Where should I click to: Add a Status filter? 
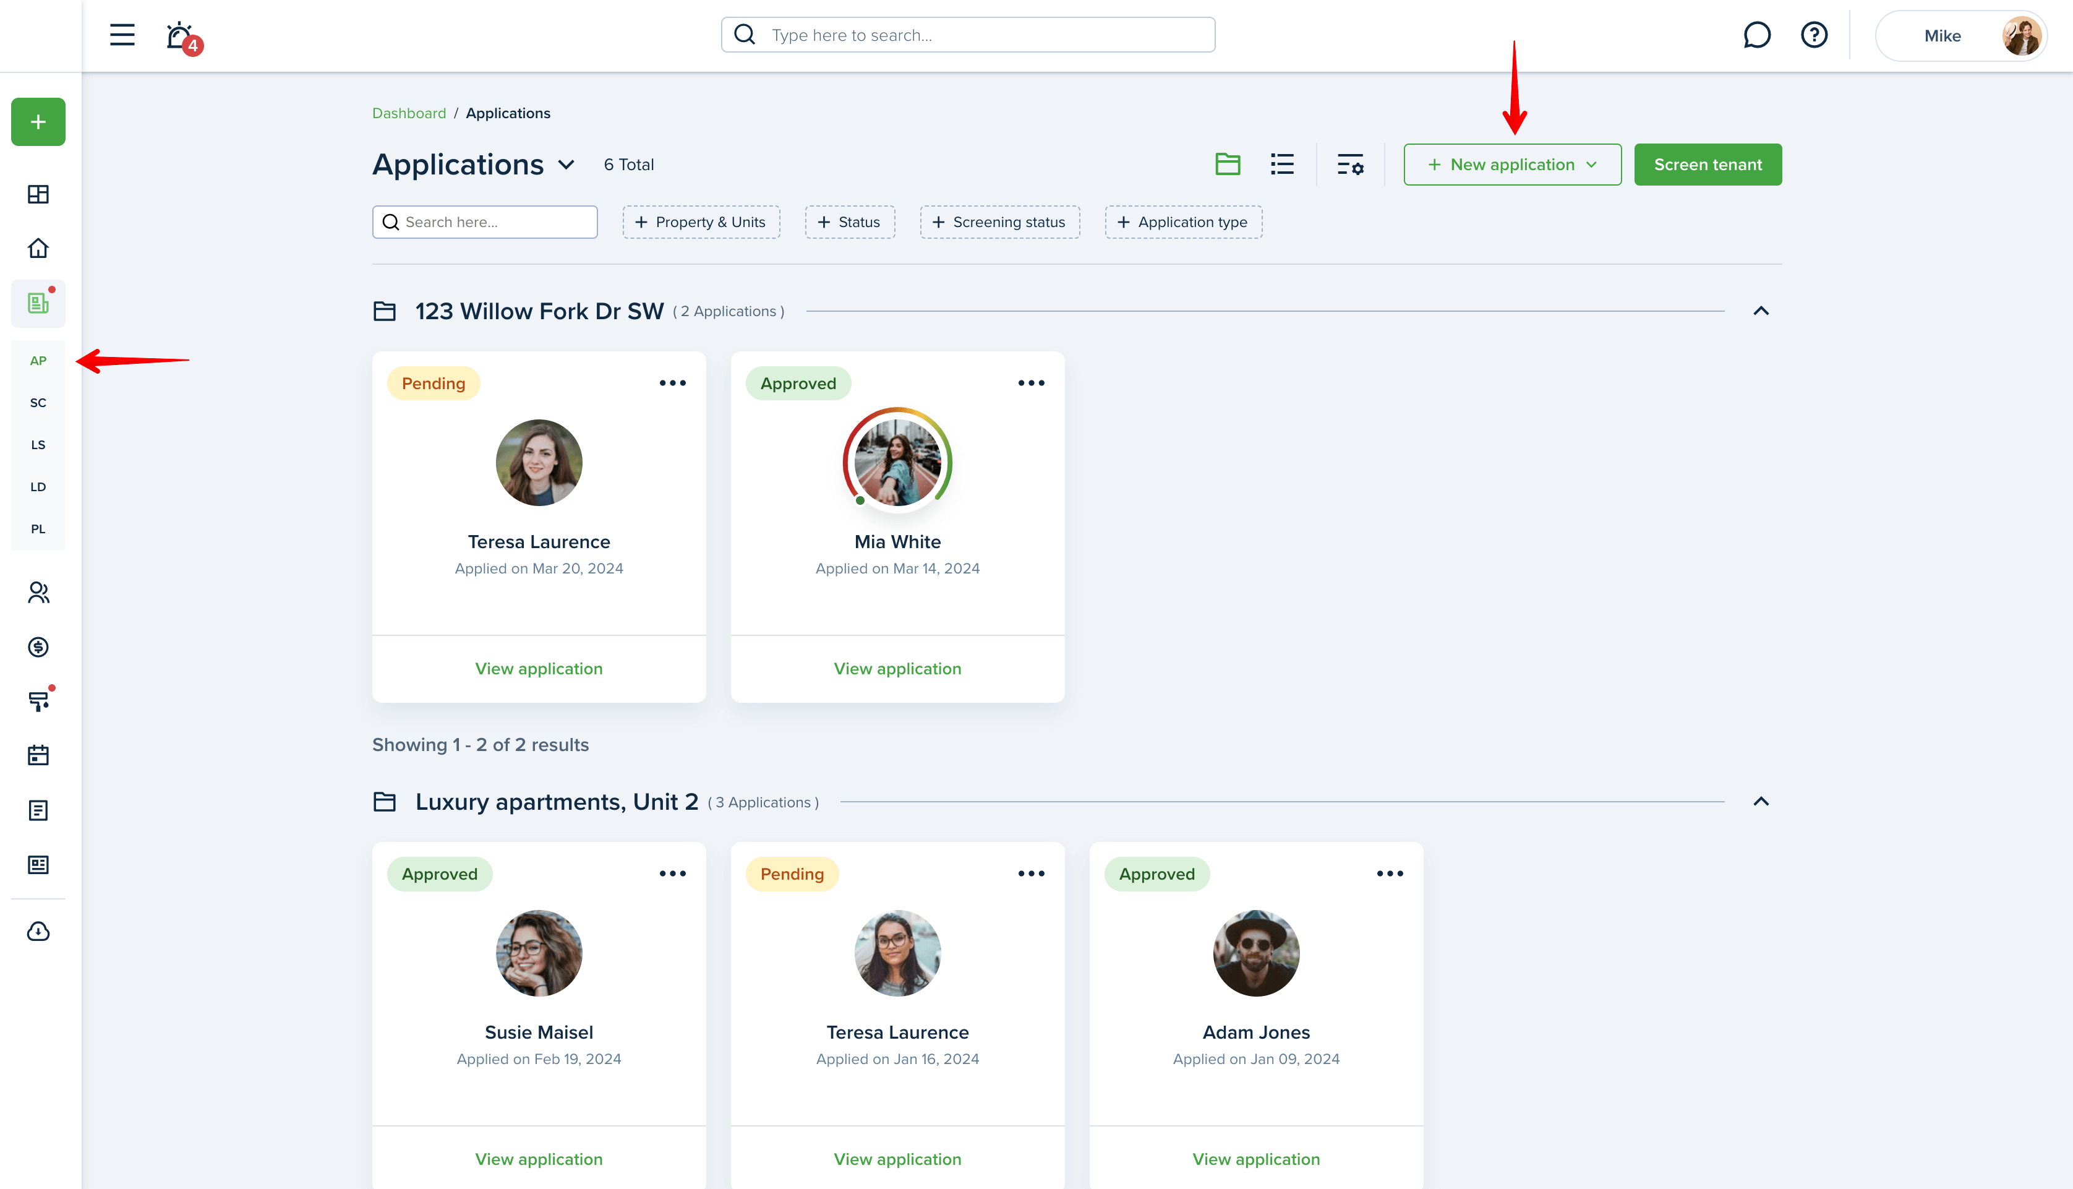pos(850,222)
